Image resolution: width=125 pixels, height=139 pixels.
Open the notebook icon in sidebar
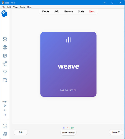pyautogui.click(x=5, y=56)
